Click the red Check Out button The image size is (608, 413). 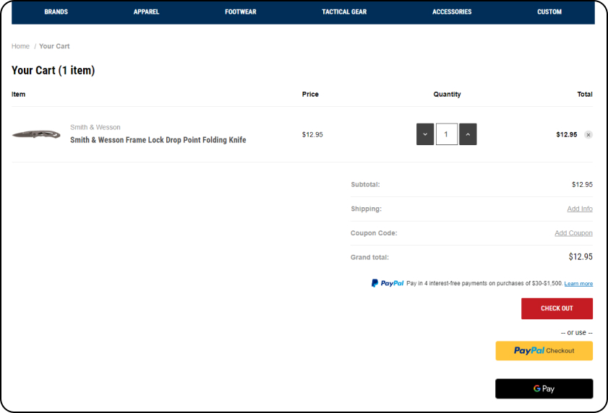557,308
